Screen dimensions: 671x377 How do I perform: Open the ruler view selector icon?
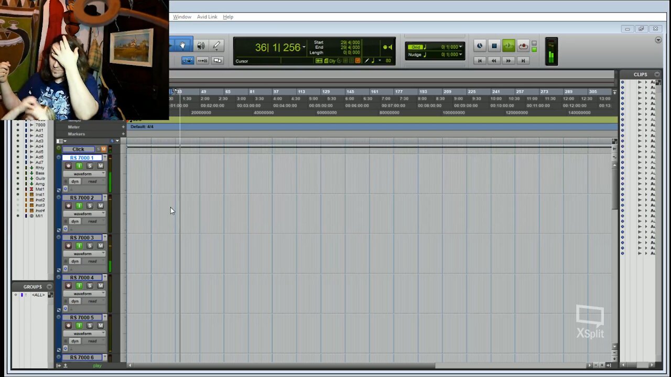pos(60,141)
